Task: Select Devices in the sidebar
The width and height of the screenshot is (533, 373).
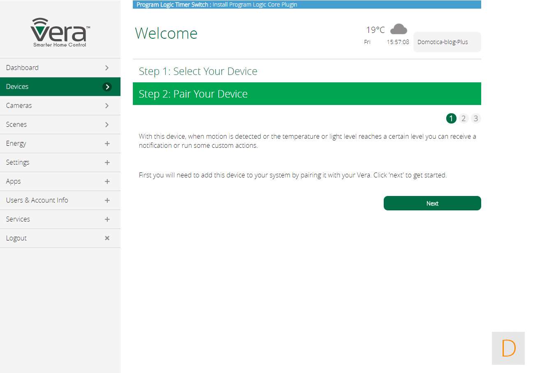Action: [x=17, y=87]
